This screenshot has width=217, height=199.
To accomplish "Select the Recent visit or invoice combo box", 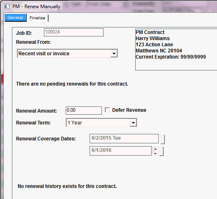I will [67, 53].
